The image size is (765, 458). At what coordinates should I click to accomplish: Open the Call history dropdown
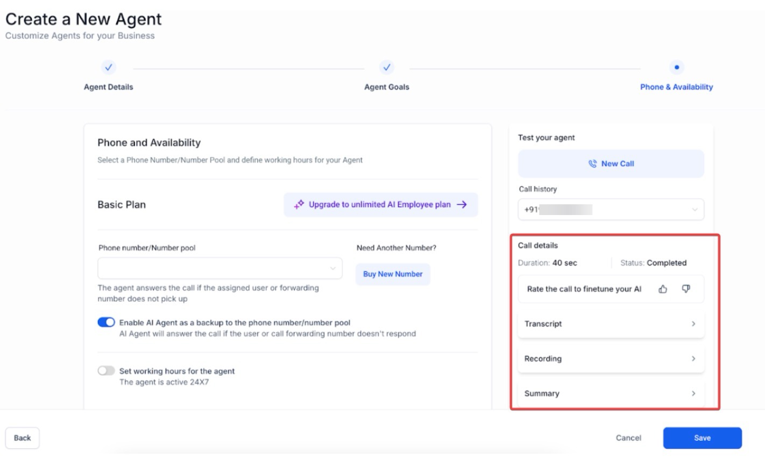(611, 210)
